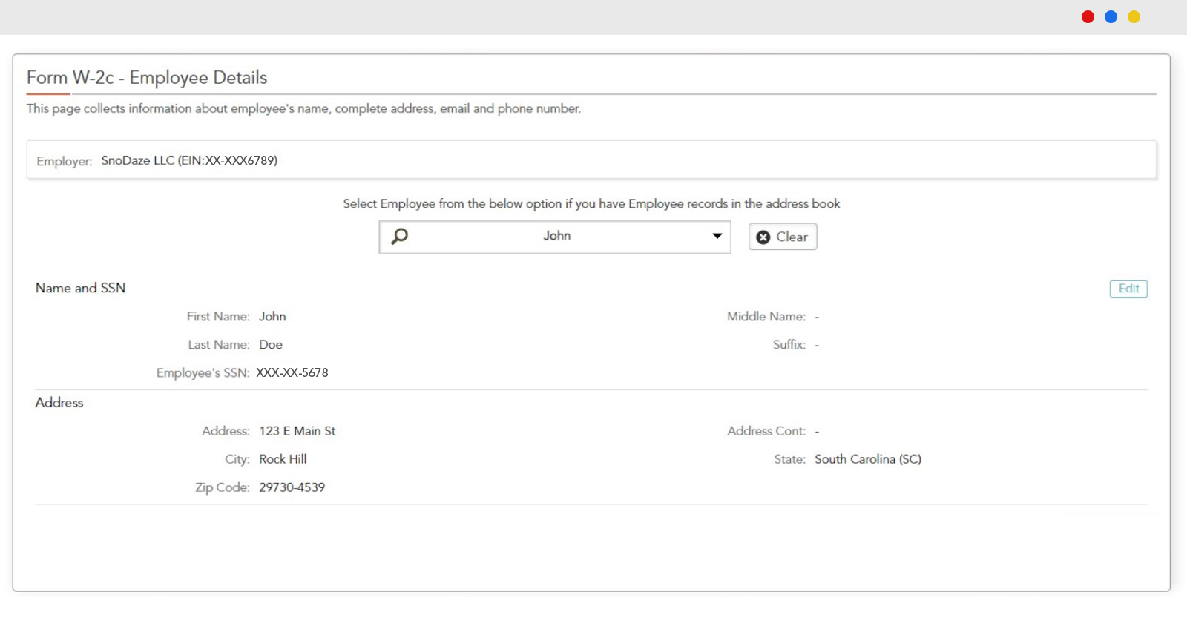This screenshot has width=1187, height=618.
Task: Click the Employee's SSN value XXX-XX-5678
Action: click(x=292, y=373)
